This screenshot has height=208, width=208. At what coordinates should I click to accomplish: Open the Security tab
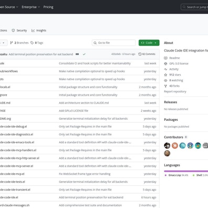[x=19, y=30]
